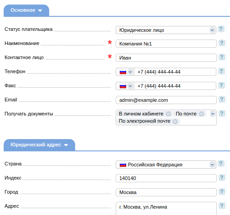Remove 'В личном кабинете' tag
Screen dimensions: 230x215
click(168, 114)
